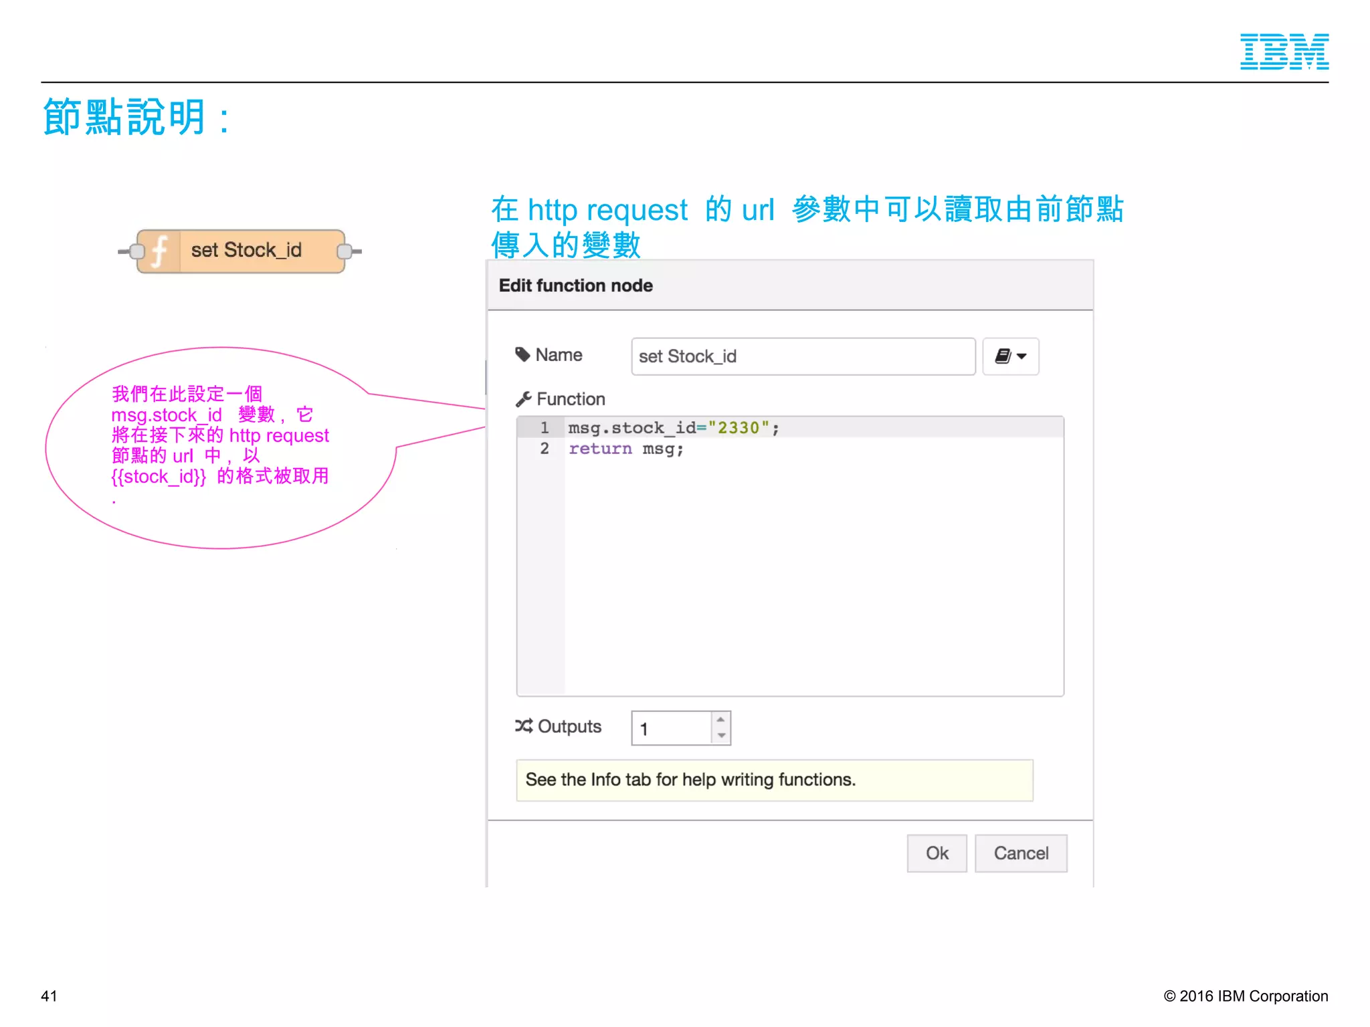Click the output port of the set Stock_id node
This screenshot has height=1027, width=1370.
click(345, 251)
